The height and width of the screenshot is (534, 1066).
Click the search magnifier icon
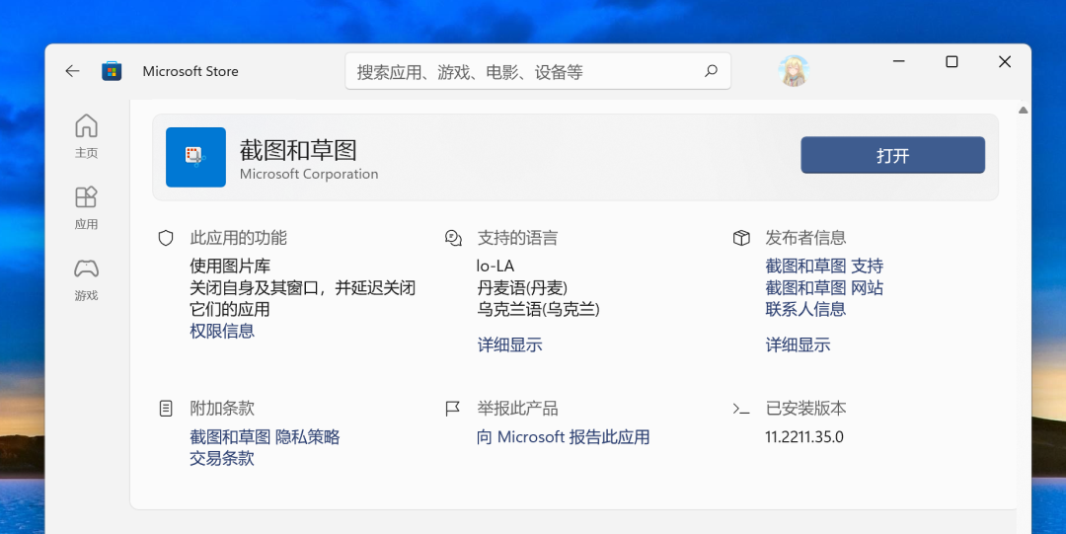(x=711, y=71)
